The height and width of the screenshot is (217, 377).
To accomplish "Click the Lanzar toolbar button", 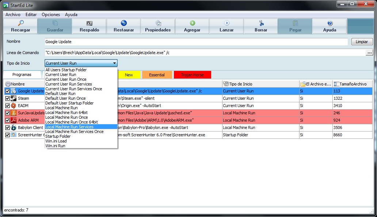I will tap(226, 26).
